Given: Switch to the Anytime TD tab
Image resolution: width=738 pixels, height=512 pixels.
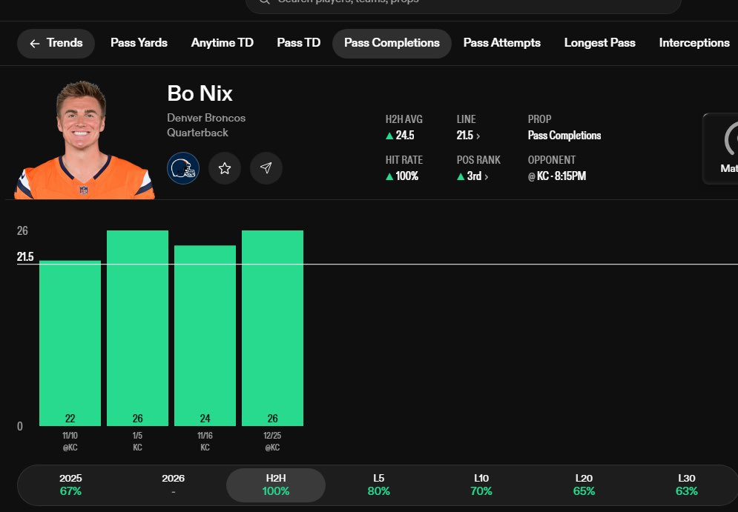Looking at the screenshot, I should coord(223,43).
